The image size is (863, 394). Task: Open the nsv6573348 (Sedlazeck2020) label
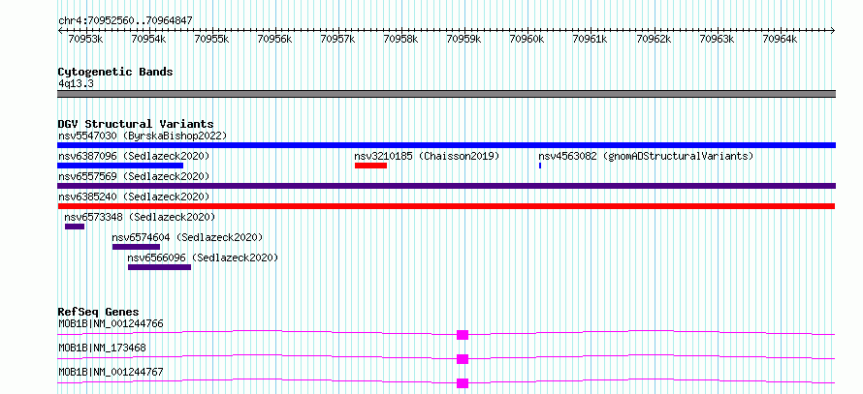point(140,217)
